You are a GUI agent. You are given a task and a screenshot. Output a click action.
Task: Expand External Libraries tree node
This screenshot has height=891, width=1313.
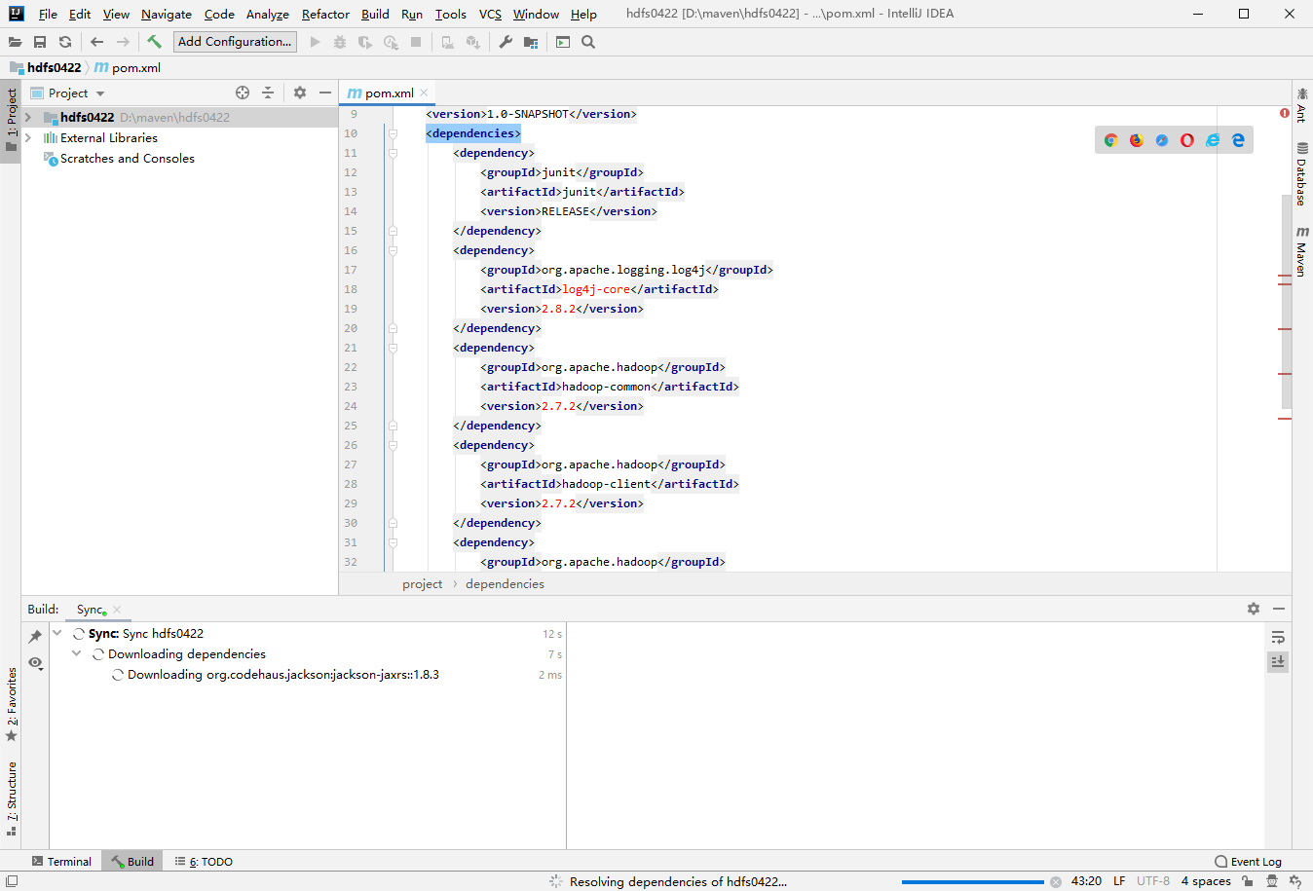(x=28, y=137)
